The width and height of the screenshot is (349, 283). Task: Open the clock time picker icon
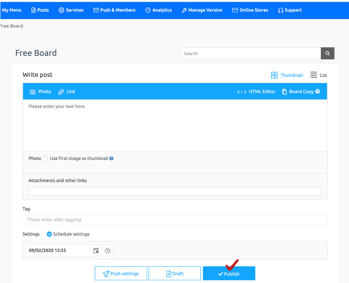click(x=108, y=251)
